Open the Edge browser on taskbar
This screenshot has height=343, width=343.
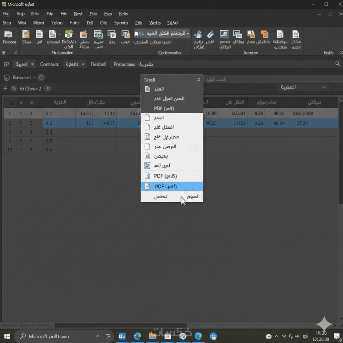(137, 336)
